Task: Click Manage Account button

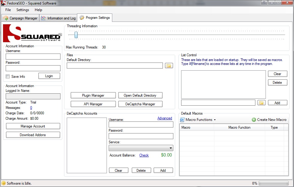Action: pyautogui.click(x=33, y=126)
